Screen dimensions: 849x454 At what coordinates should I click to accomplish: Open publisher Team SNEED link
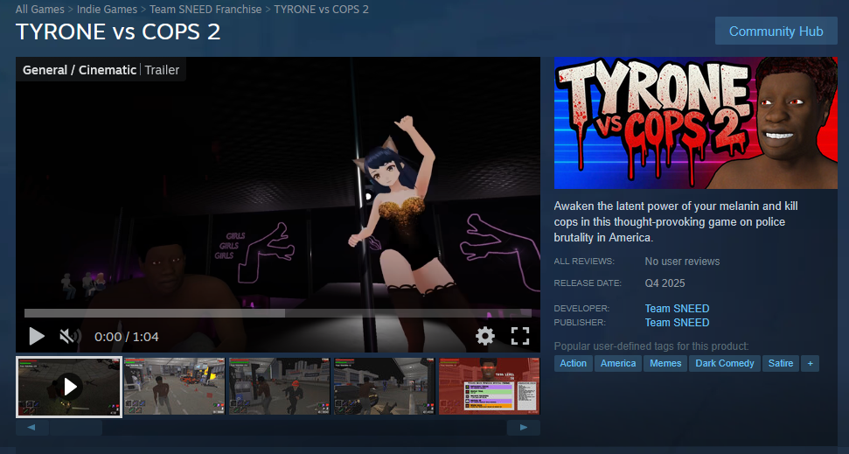coord(677,323)
